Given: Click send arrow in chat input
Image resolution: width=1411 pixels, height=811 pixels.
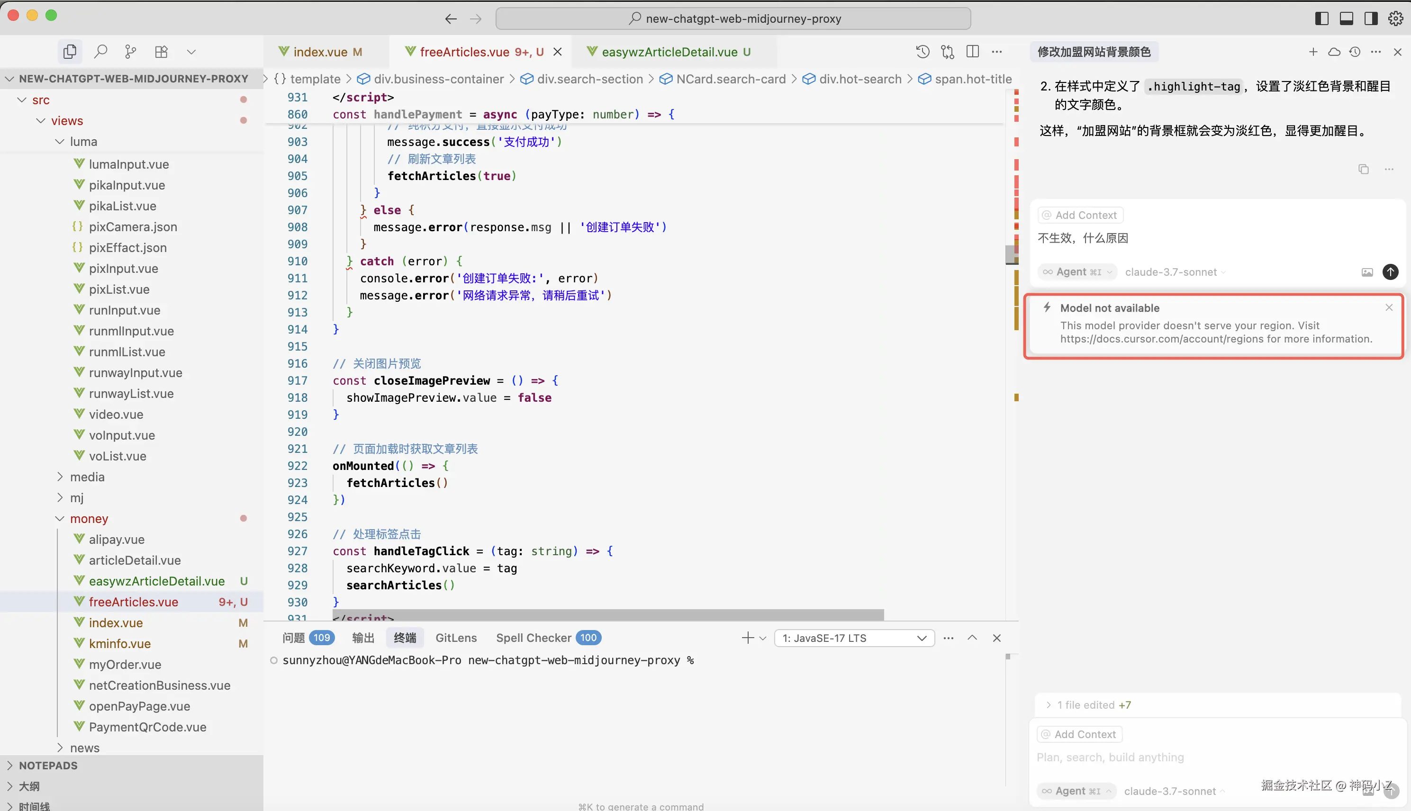Looking at the screenshot, I should (x=1390, y=272).
